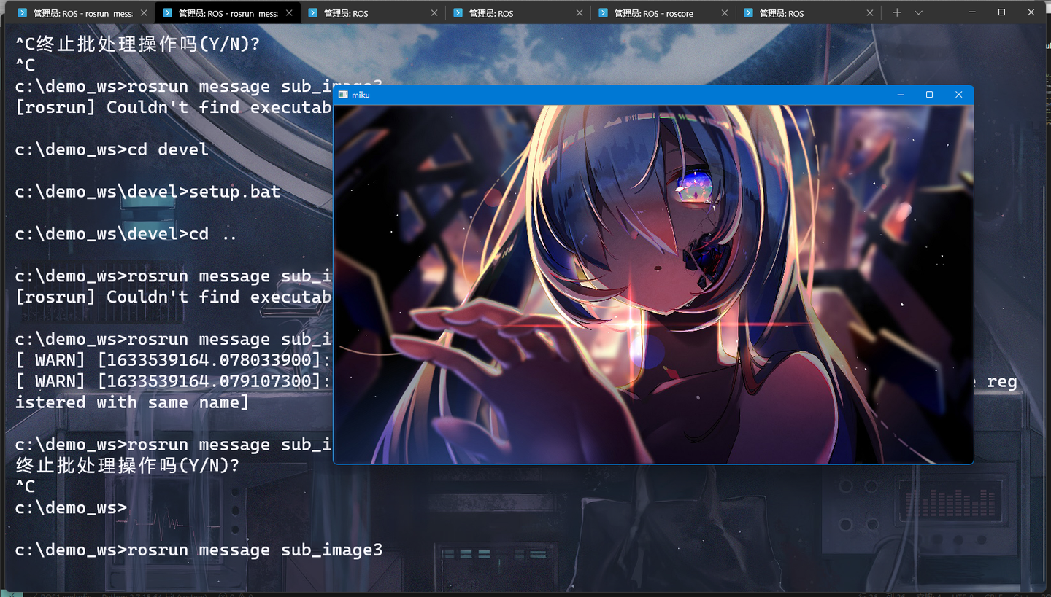Click the terminal icon on the last ROS tab
Image resolution: width=1051 pixels, height=597 pixels.
pos(747,12)
